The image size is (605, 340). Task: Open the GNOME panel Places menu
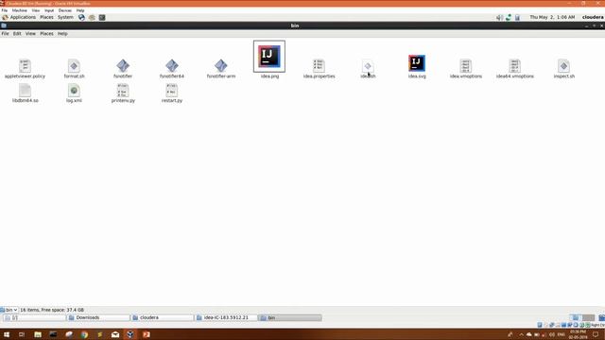click(46, 17)
